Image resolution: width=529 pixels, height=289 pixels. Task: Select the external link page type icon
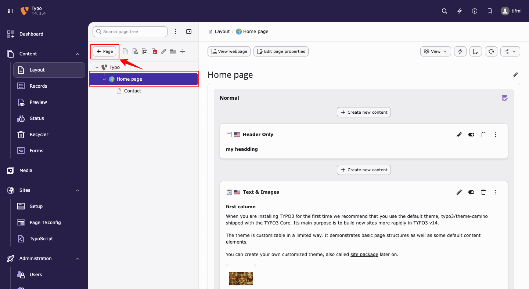(163, 52)
